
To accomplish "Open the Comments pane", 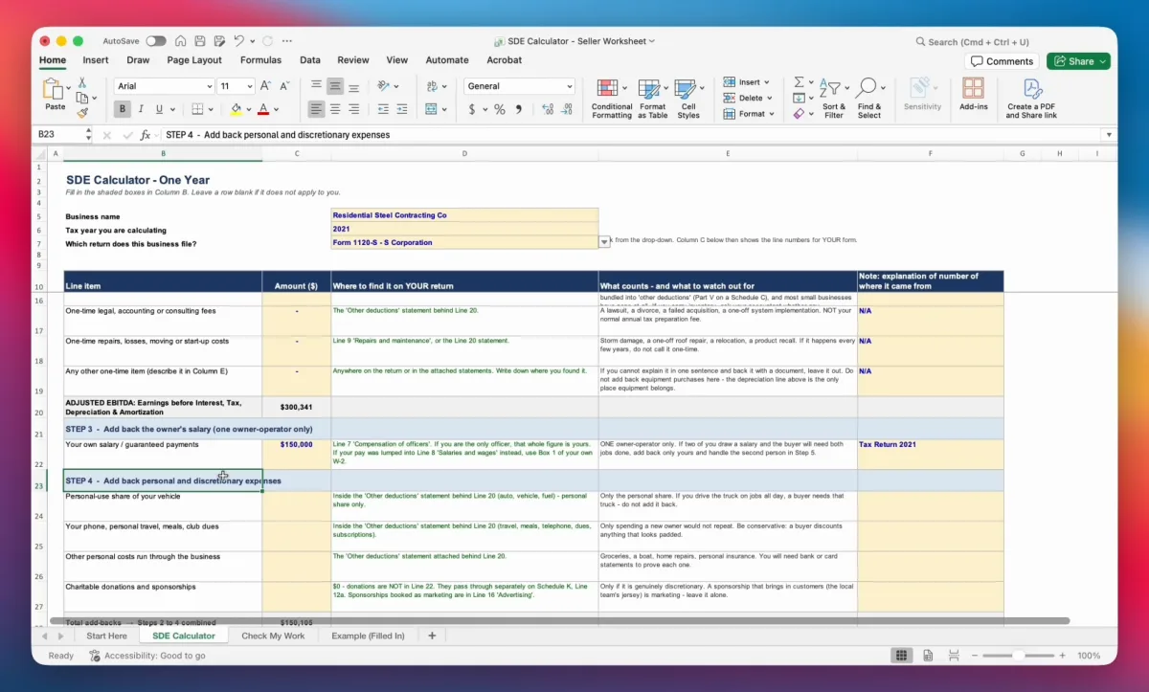I will 1002,61.
